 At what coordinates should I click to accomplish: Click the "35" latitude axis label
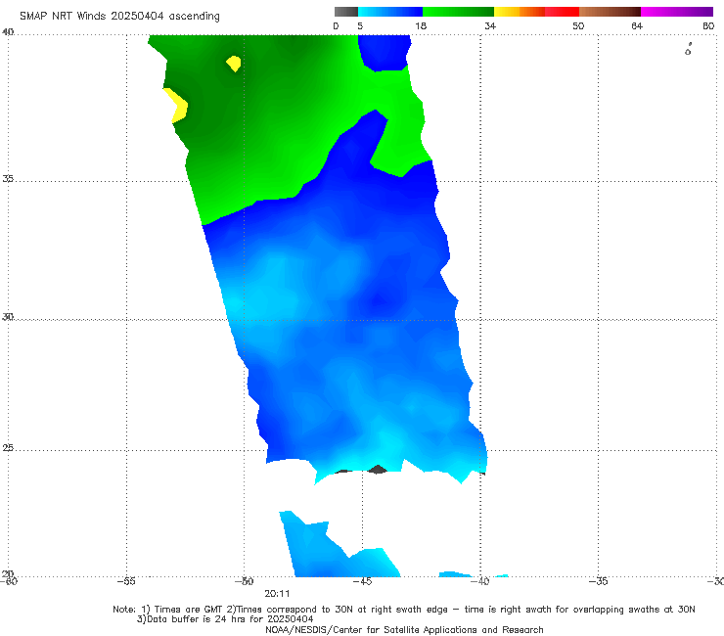click(8, 178)
